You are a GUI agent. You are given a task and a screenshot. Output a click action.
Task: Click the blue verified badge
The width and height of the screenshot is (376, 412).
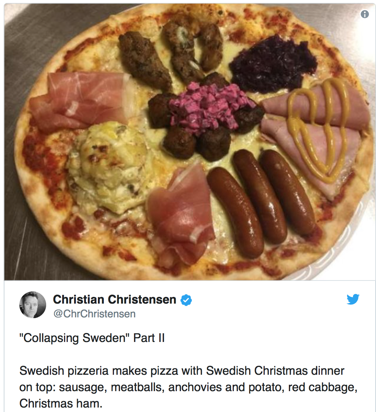click(x=186, y=300)
